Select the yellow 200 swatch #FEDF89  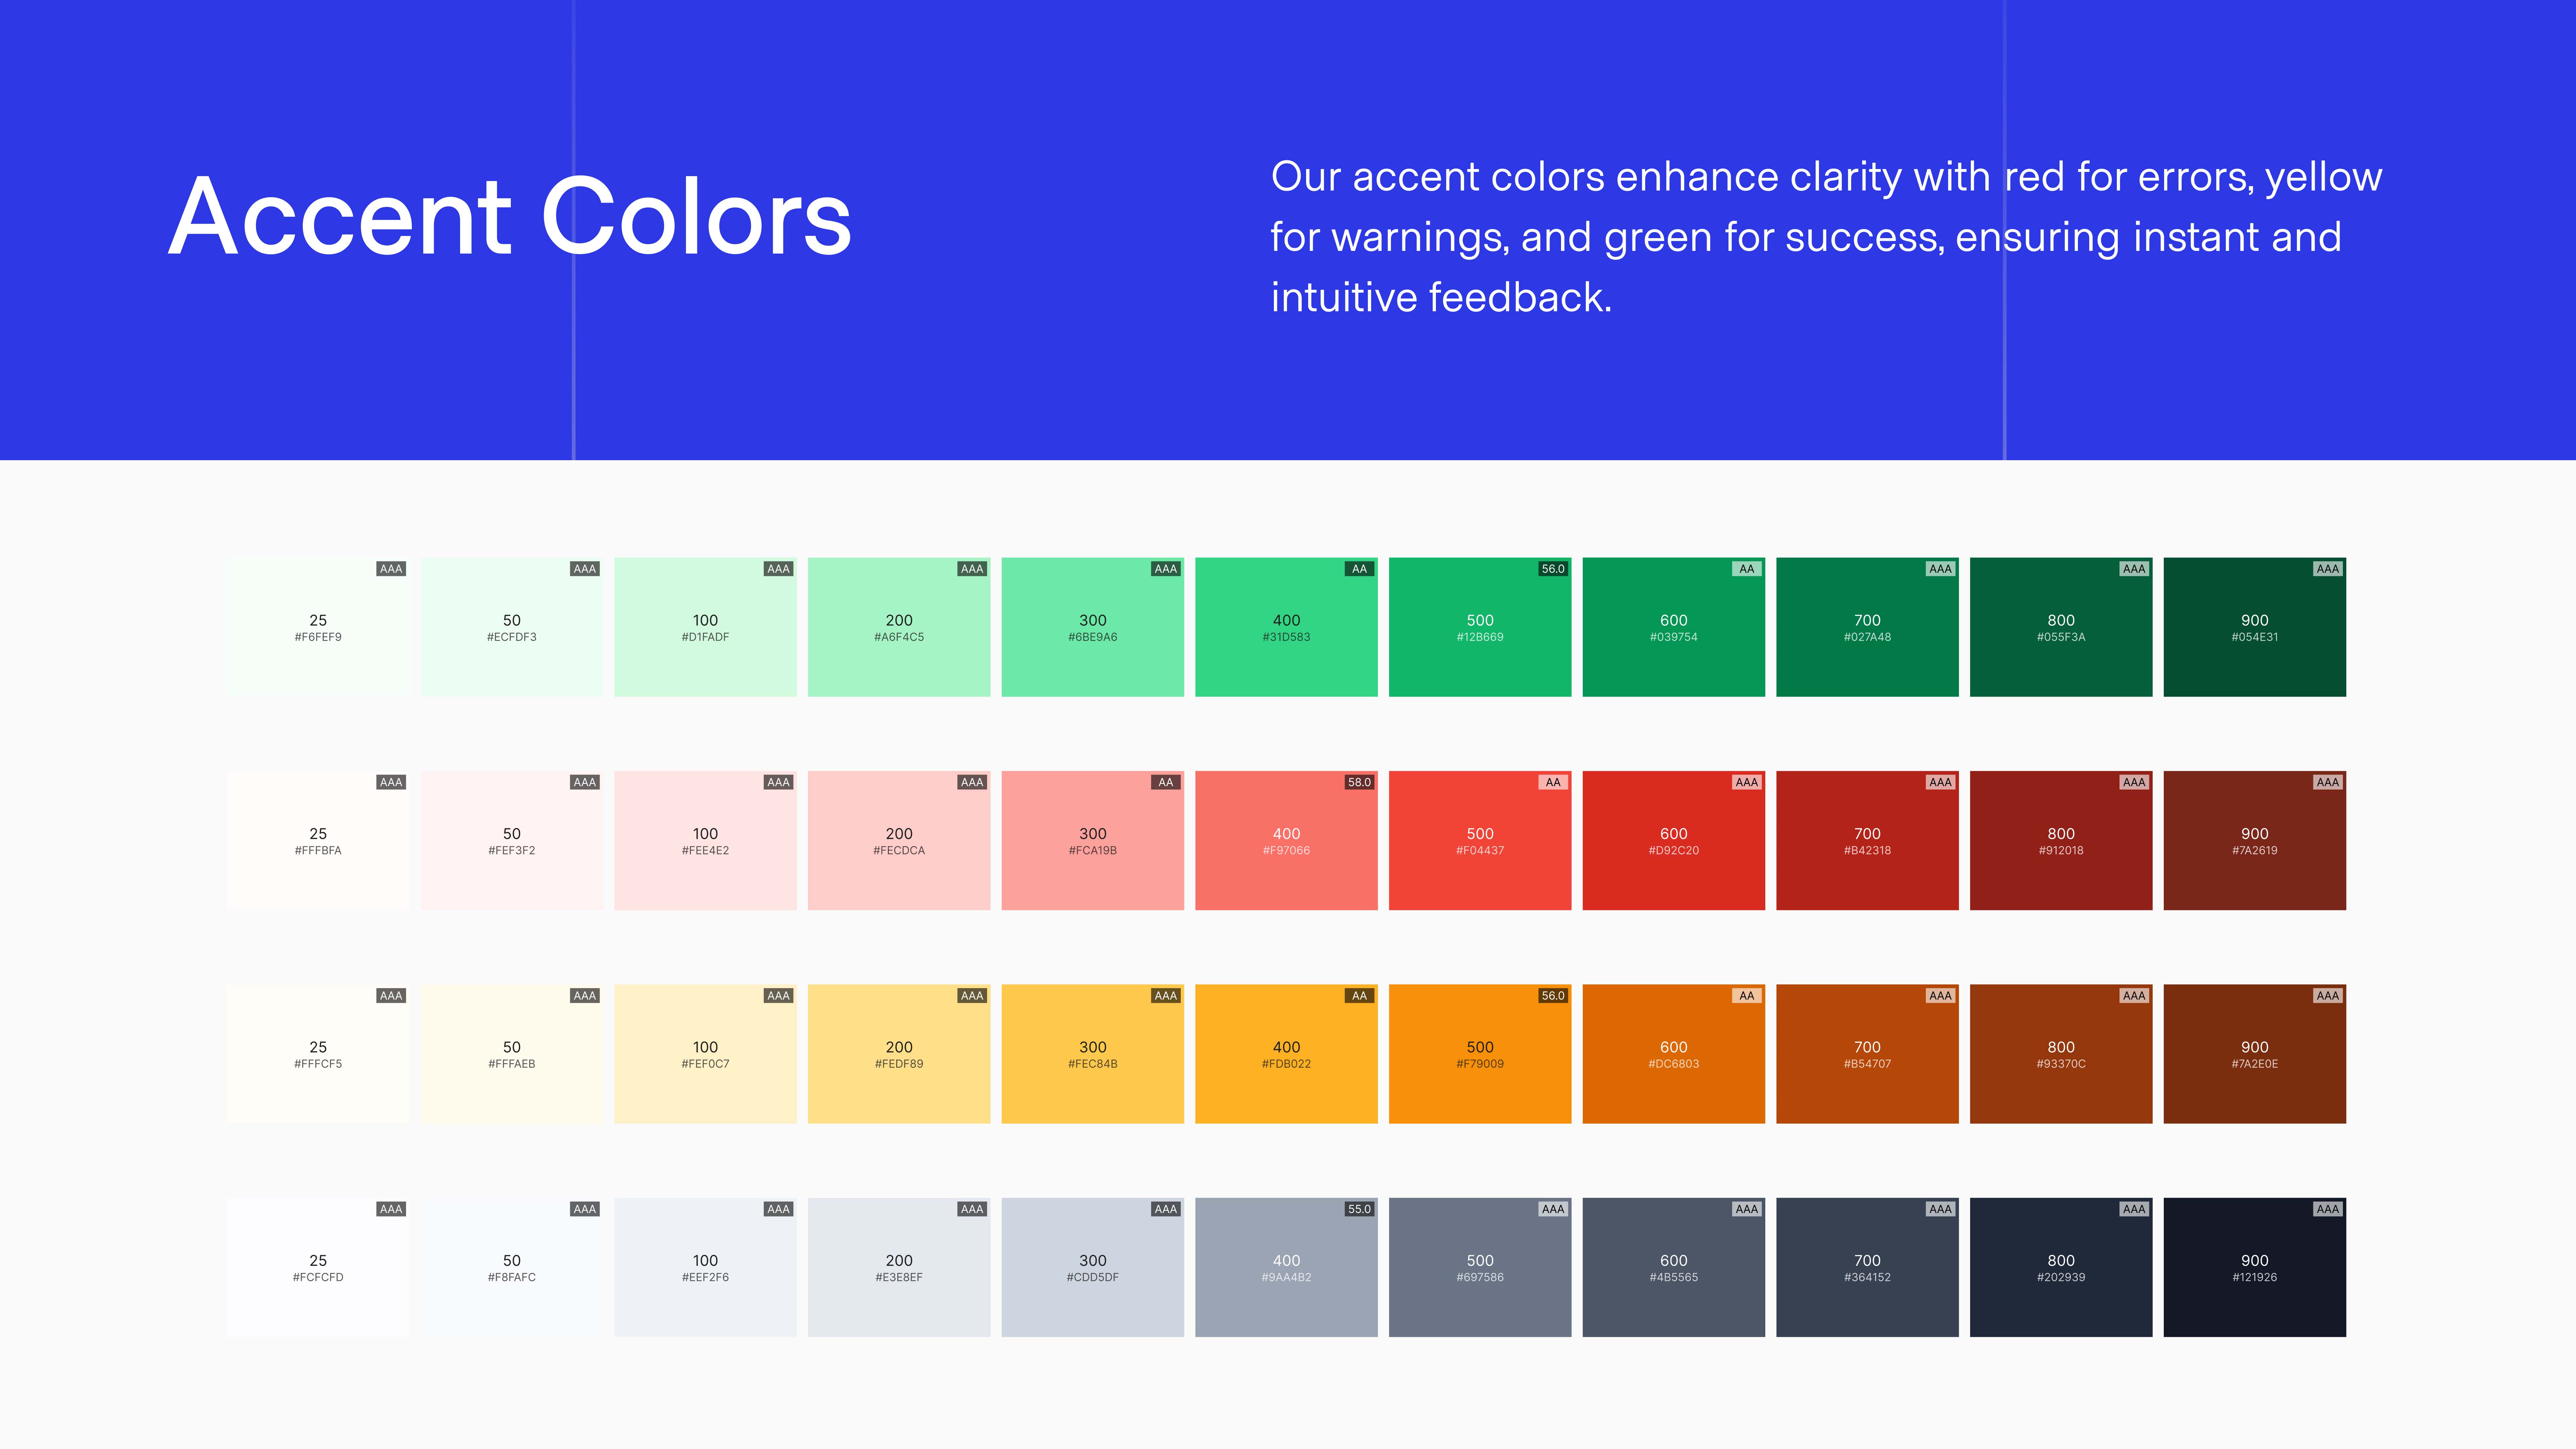899,1054
